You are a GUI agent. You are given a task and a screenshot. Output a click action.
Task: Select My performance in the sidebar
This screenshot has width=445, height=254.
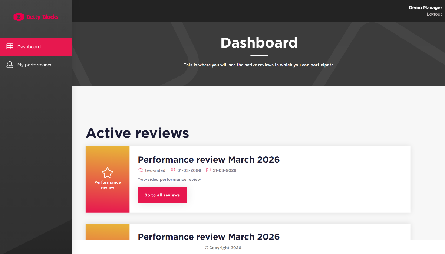coord(35,65)
